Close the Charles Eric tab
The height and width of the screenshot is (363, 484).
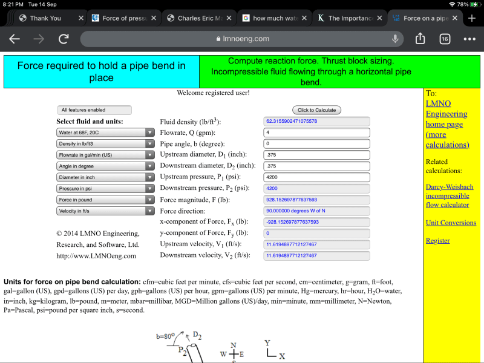(x=229, y=18)
